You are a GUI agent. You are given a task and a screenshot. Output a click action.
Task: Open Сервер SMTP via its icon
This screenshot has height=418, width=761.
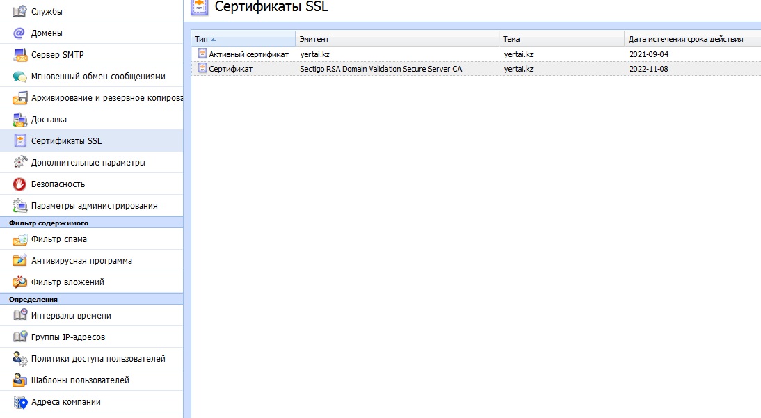[19, 55]
